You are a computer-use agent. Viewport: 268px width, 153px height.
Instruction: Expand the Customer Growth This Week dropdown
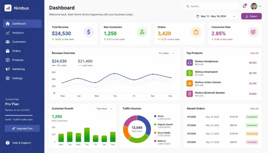pos(104,109)
